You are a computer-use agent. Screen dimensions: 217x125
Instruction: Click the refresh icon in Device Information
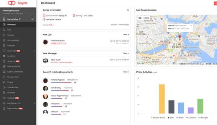(x=128, y=10)
